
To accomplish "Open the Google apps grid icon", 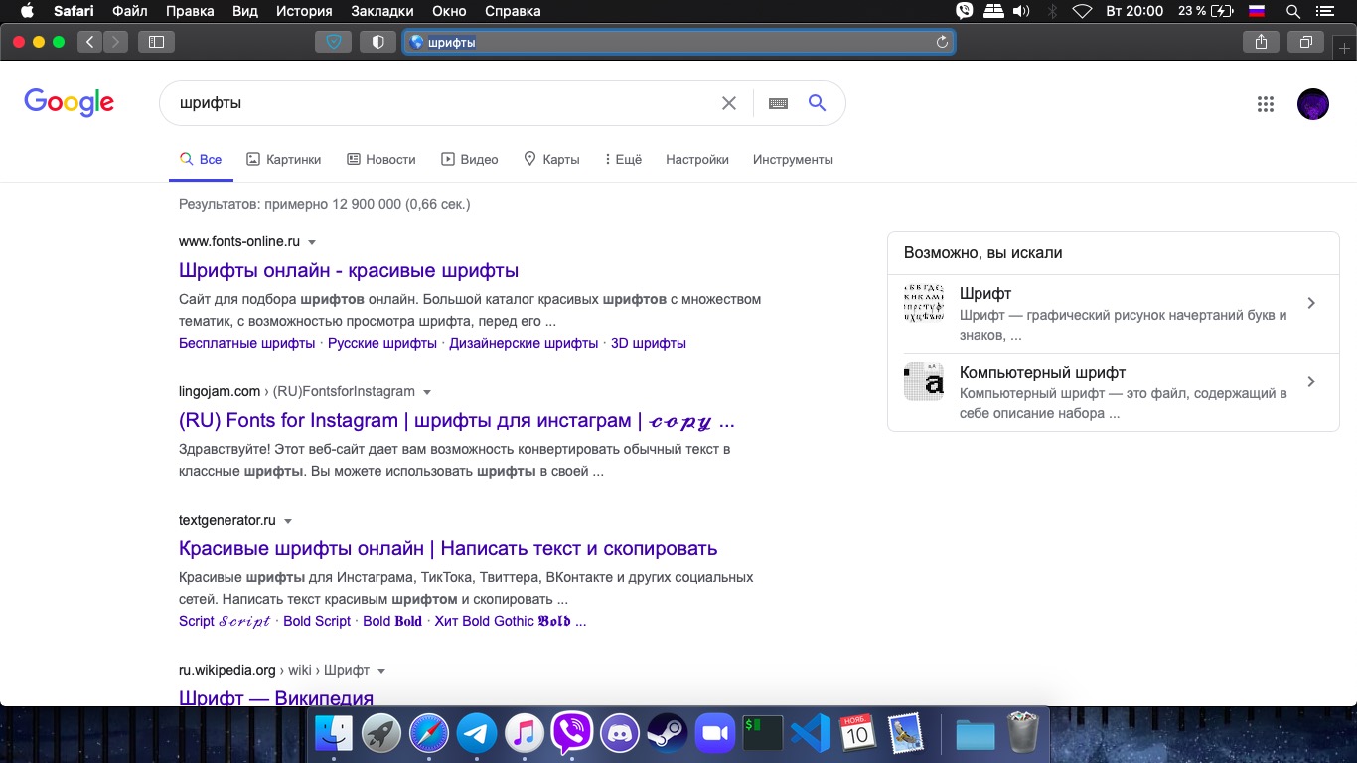I will (x=1265, y=104).
